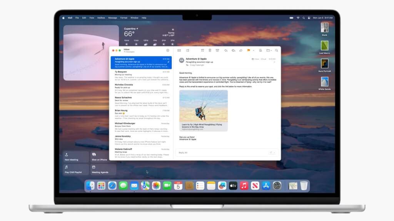Click the Reply All double-arrow icon
Screen dimensions: 394x221
point(233,50)
